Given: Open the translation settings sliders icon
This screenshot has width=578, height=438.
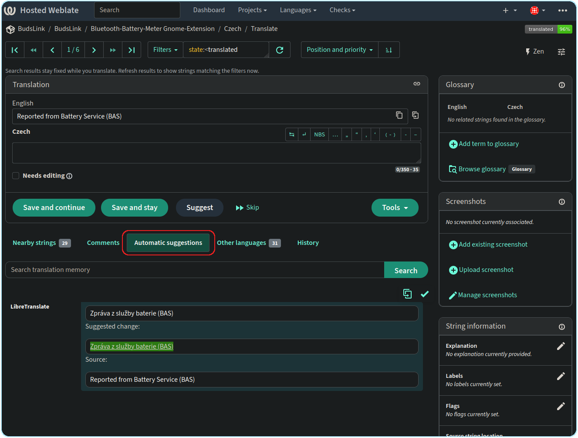Looking at the screenshot, I should [x=561, y=51].
